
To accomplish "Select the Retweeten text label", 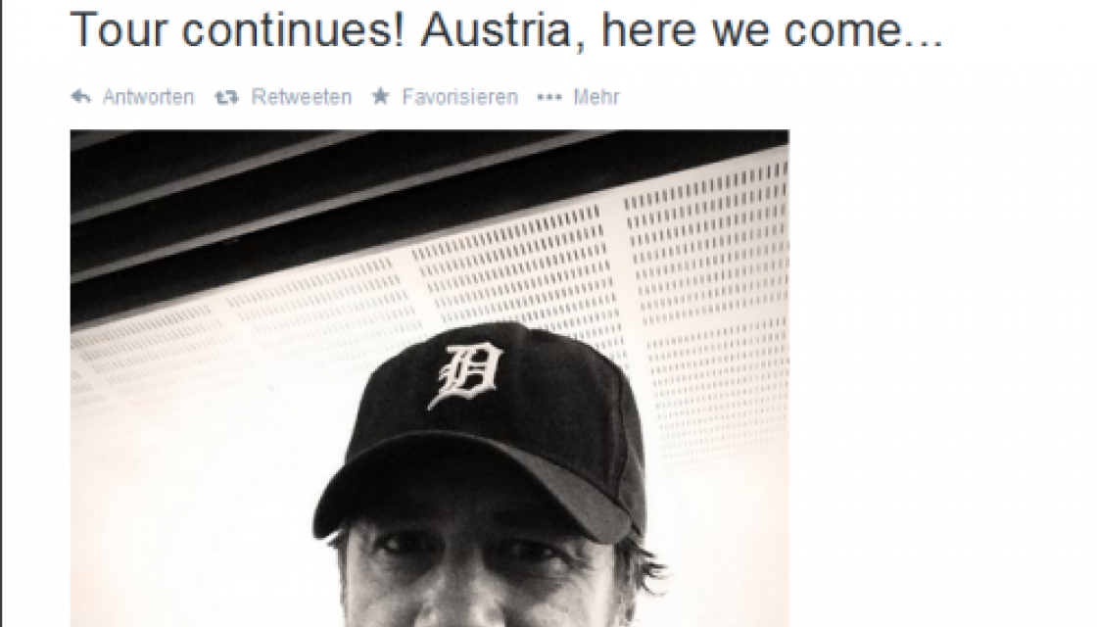I will point(302,97).
